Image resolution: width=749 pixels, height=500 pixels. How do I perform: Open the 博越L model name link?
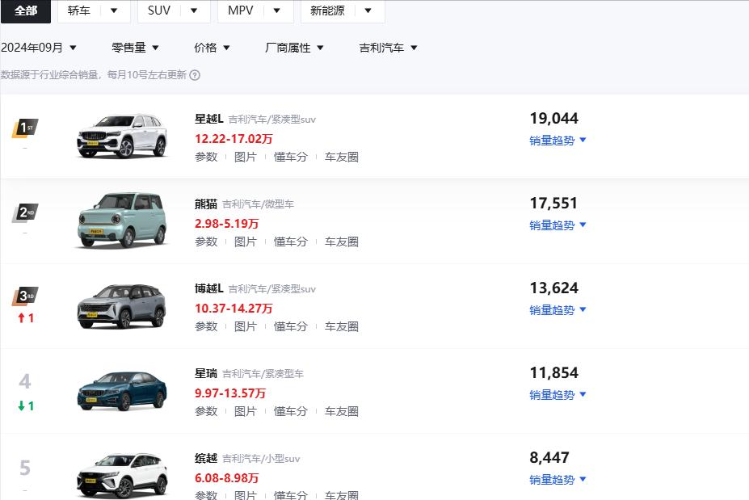click(x=208, y=288)
